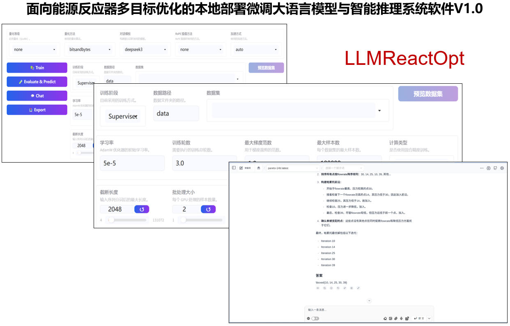Select the Train button in the sidebar

[37, 67]
